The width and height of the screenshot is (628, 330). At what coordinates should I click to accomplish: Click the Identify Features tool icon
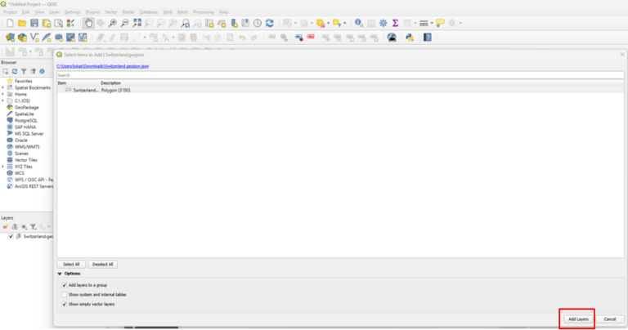[358, 23]
